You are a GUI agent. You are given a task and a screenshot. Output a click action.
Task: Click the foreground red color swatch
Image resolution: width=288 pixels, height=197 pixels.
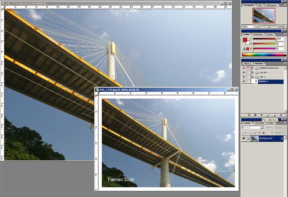tap(245, 40)
